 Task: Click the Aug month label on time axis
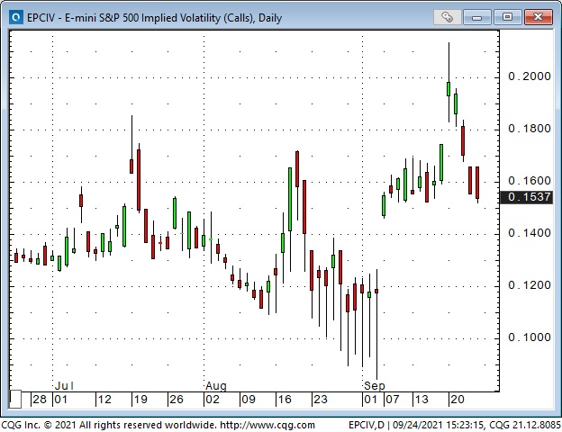(x=216, y=386)
